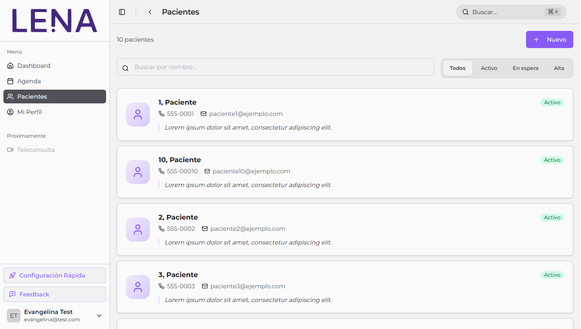581x329 pixels.
Task: Click mail icon beside paciente3@ejemplo.com
Action: (205, 286)
